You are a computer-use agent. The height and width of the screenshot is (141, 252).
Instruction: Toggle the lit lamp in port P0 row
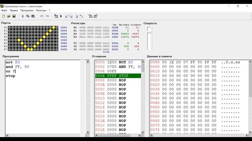tap(54, 27)
